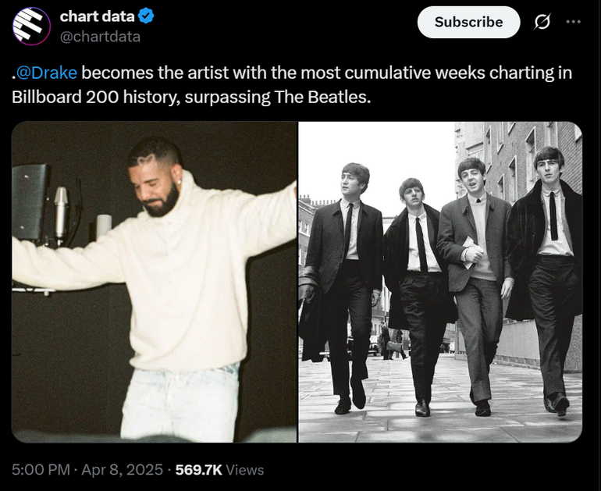Click the "Views" label under the post

click(245, 470)
